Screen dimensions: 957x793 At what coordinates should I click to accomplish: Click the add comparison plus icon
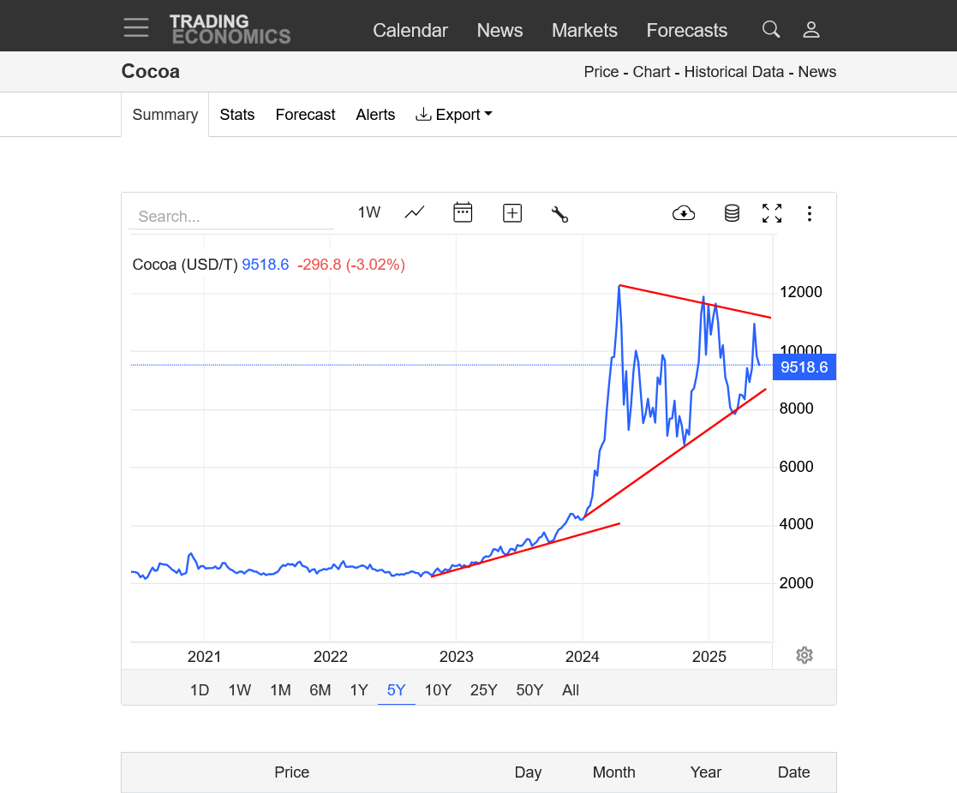tap(512, 213)
